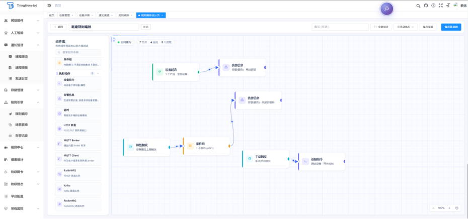Select the 设备指令 component in library
Viewport: 468px width, 219px height.
[x=78, y=83]
